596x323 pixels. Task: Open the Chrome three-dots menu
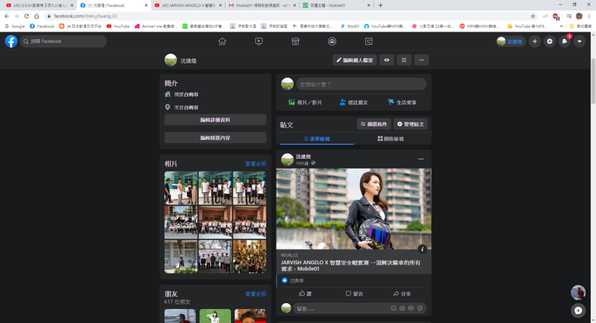(589, 16)
